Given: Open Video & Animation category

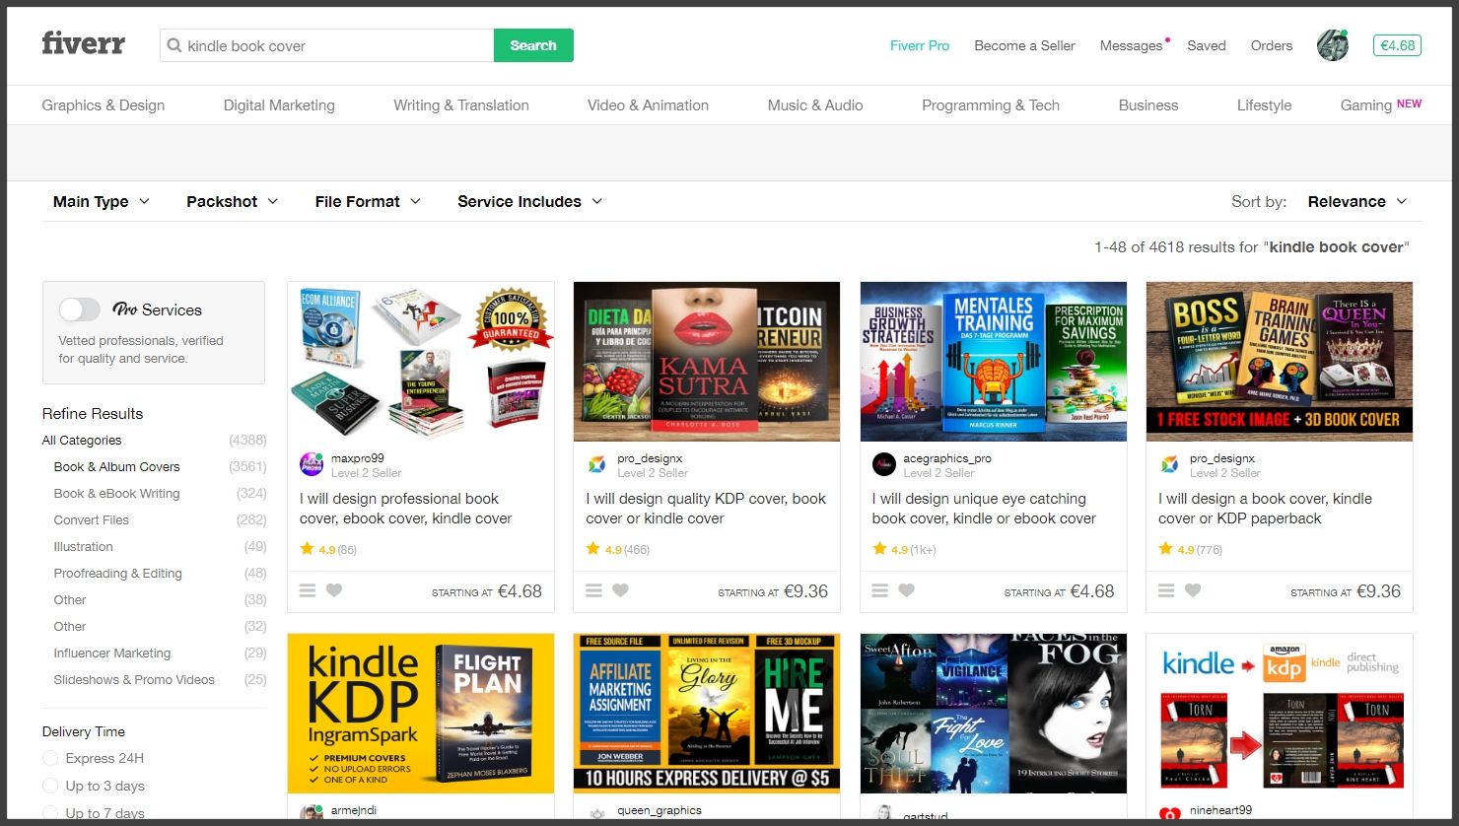Looking at the screenshot, I should [648, 105].
